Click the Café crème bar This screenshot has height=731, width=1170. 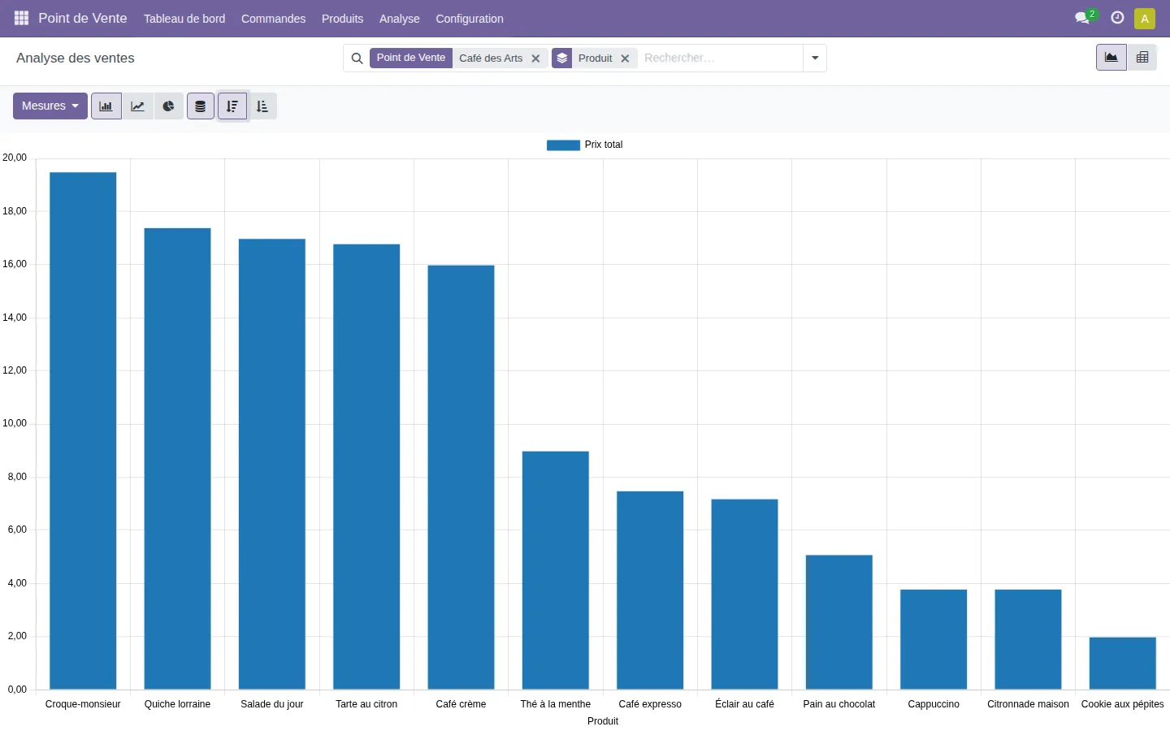[x=461, y=478]
